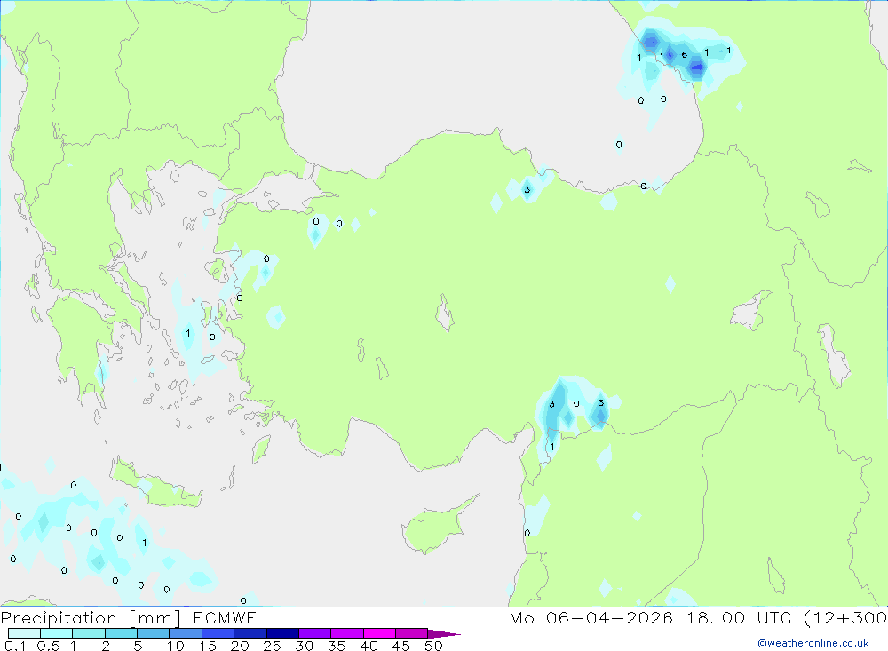
Task: Click the '(12+300' forecast offset text
Action: [845, 617]
